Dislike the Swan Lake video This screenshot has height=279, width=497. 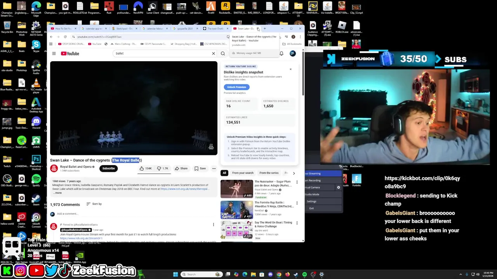coord(163,169)
